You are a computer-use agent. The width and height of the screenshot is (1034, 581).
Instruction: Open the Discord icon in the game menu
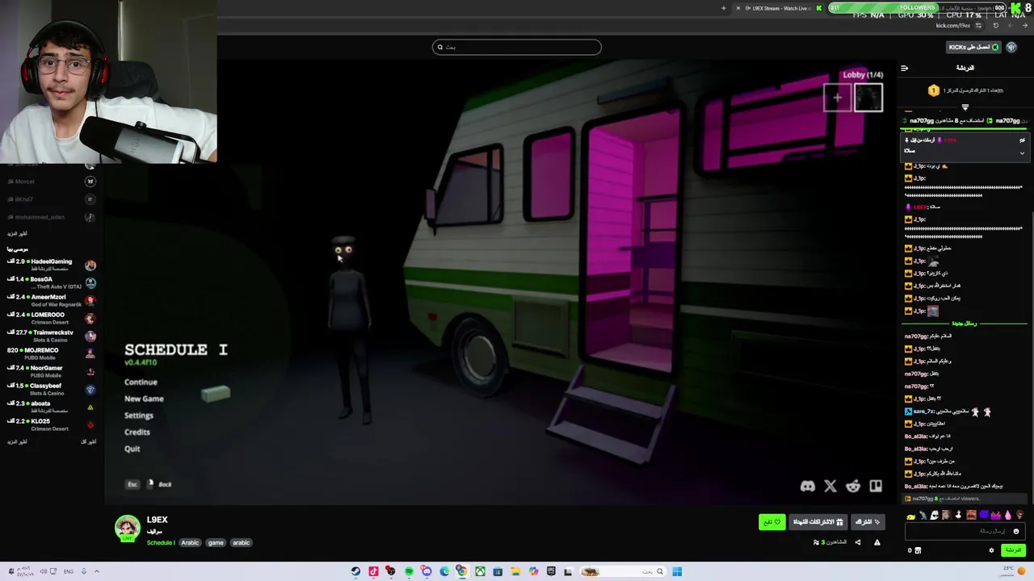[807, 486]
